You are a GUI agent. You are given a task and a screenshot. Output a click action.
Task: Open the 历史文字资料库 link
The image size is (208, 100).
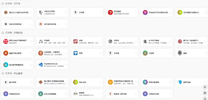tap(15, 24)
